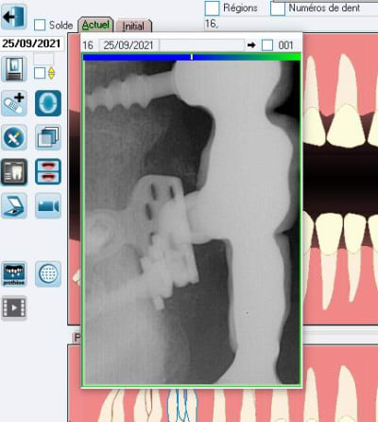Screen dimensions: 378x422
Task: Open the lips smile view icon
Action: [48, 172]
